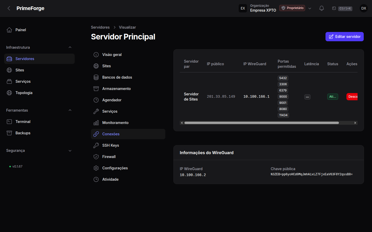Screen dimensions: 372x232
Task: Click the port 3306 badge
Action: (283, 84)
